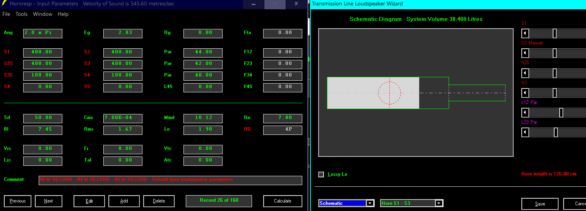
Task: Click the Edit button
Action: tap(89, 201)
